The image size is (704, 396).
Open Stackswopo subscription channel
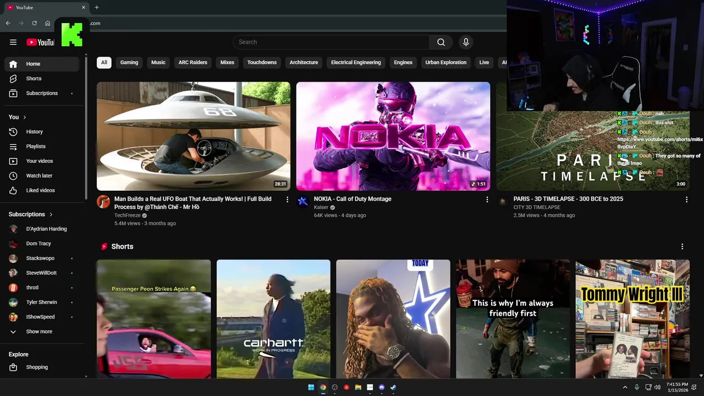point(42,258)
